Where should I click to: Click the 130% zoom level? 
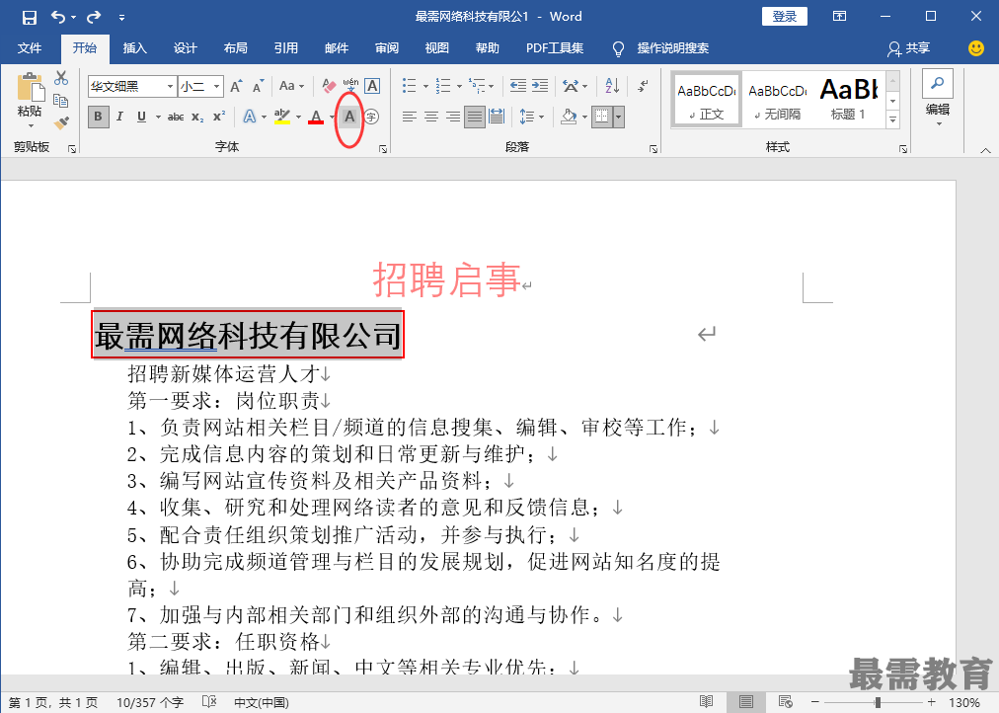[964, 703]
